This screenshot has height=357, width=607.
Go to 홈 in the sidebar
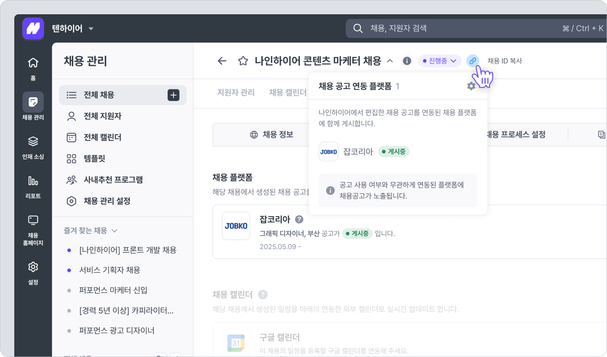coord(33,69)
